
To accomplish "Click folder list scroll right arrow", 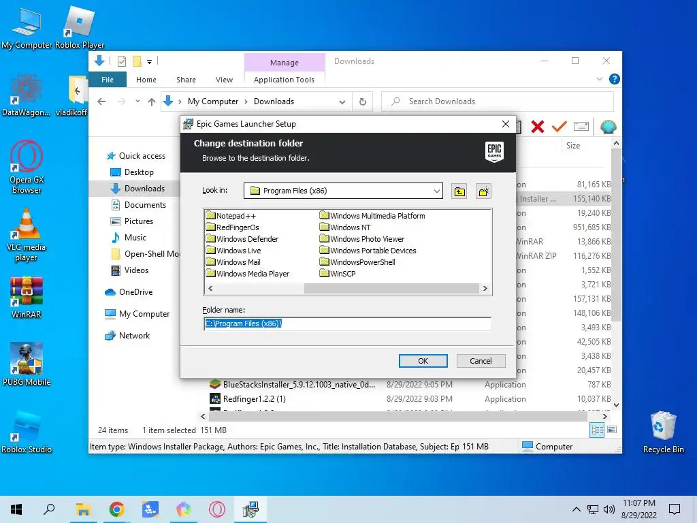I will tap(485, 289).
